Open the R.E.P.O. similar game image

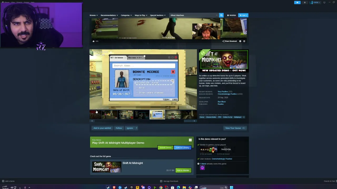click(x=209, y=150)
